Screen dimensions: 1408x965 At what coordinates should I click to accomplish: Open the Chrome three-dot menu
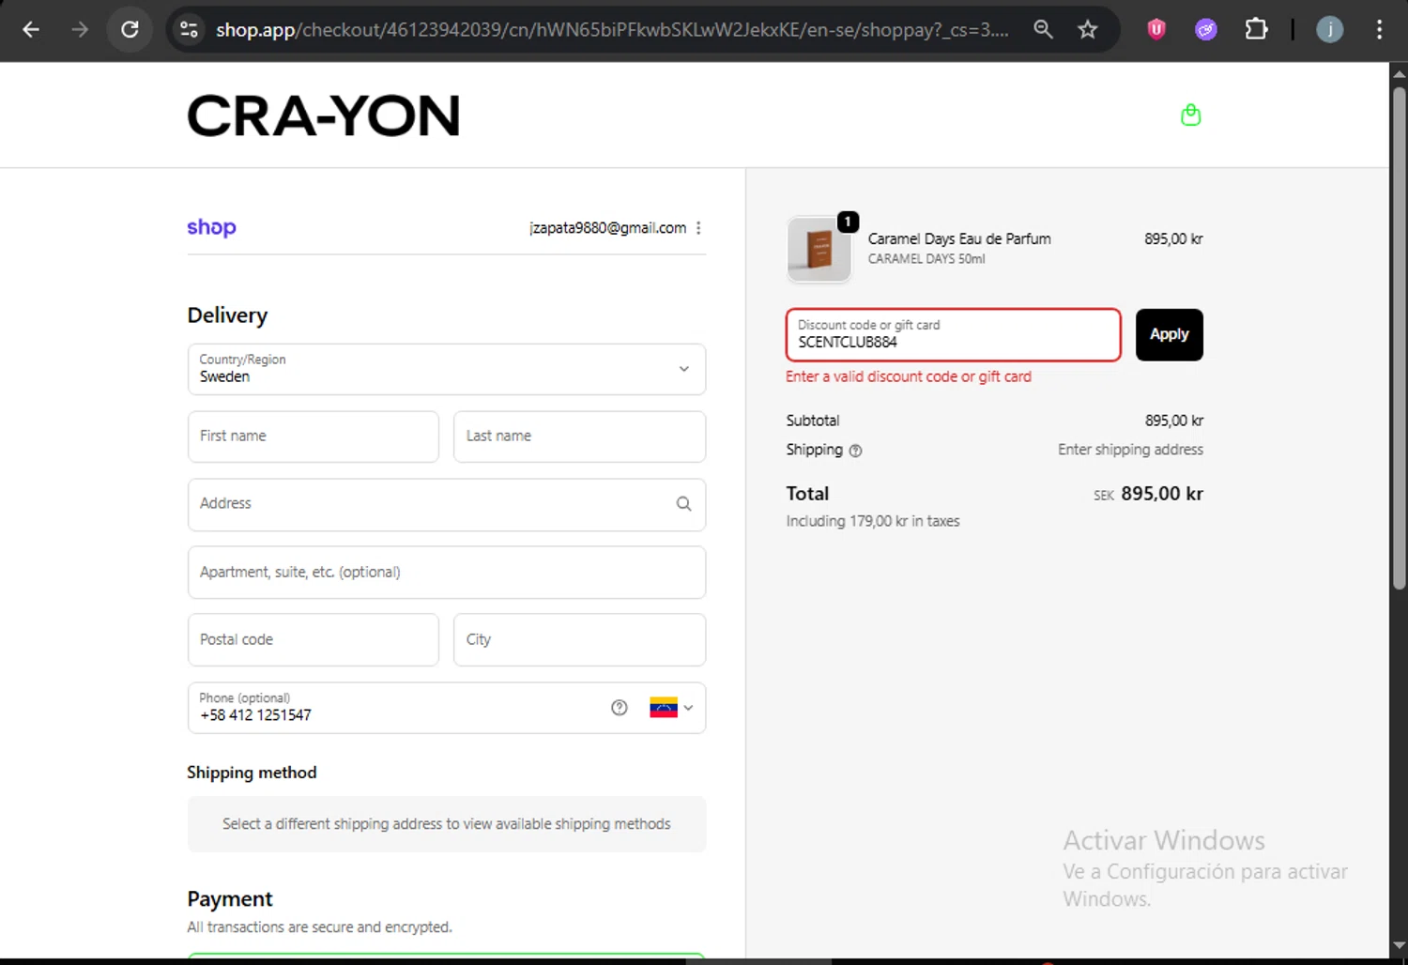point(1379,30)
